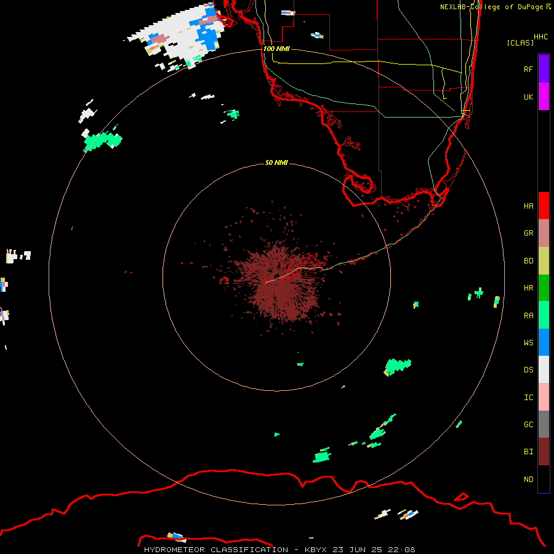554x554 pixels.
Task: Select the GC gray legend swatch
Action: [x=544, y=424]
